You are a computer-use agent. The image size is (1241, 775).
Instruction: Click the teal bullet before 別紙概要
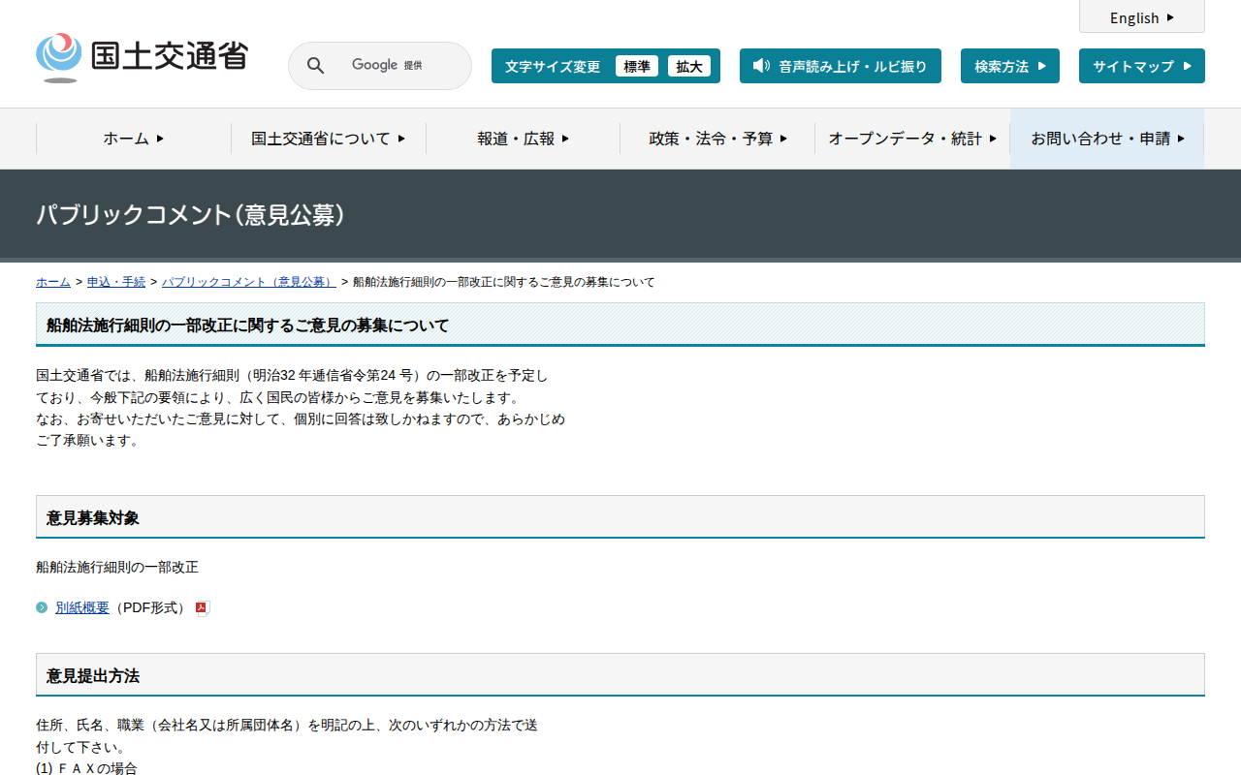(42, 607)
